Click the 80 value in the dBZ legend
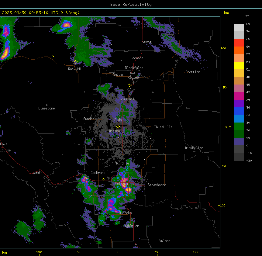This screenshot has height=256, width=262. tap(248, 24)
